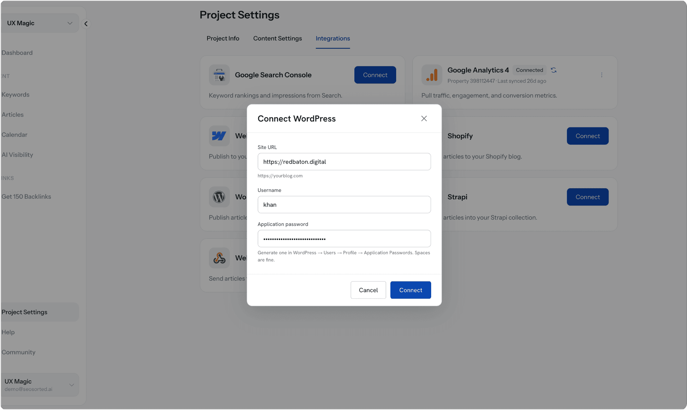Select Project Settings in the sidebar
Viewport: 687px width, 410px height.
coord(39,312)
